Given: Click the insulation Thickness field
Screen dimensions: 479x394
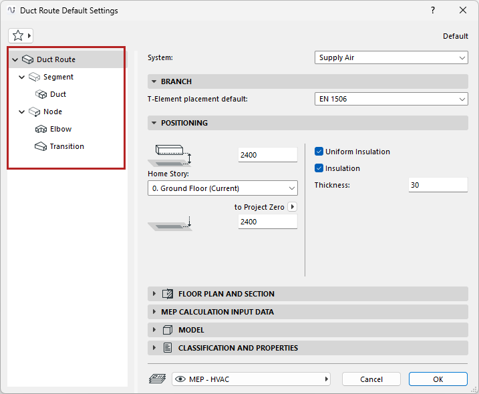Looking at the screenshot, I should [x=438, y=185].
